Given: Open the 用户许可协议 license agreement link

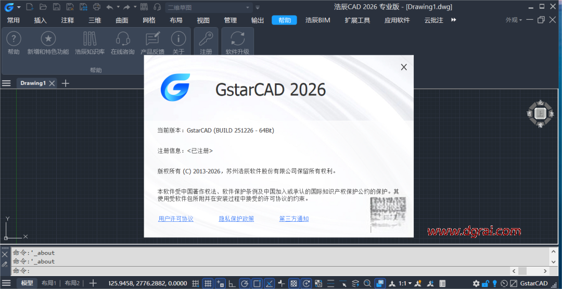Looking at the screenshot, I should (x=176, y=219).
